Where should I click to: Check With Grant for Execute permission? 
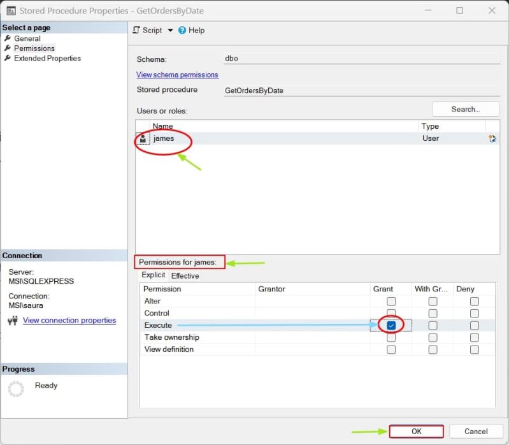point(433,326)
